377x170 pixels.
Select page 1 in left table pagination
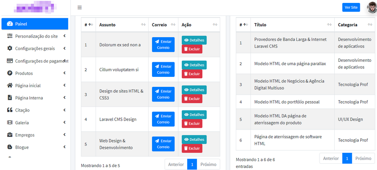[192, 165]
